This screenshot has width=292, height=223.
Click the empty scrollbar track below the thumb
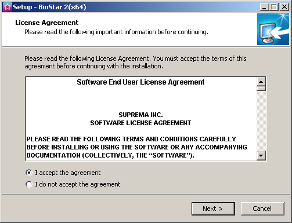(261, 121)
